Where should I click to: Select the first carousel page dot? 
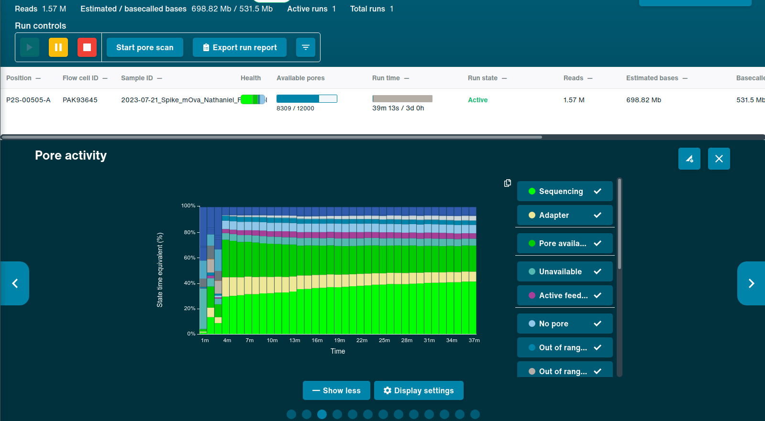pyautogui.click(x=291, y=414)
